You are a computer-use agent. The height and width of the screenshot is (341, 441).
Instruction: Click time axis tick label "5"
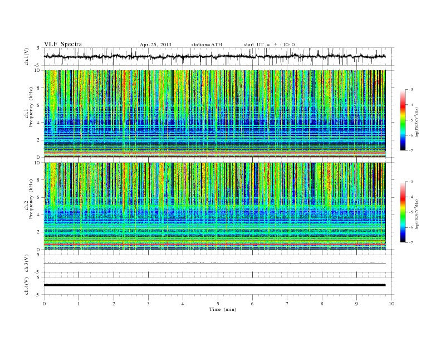coord(218,304)
